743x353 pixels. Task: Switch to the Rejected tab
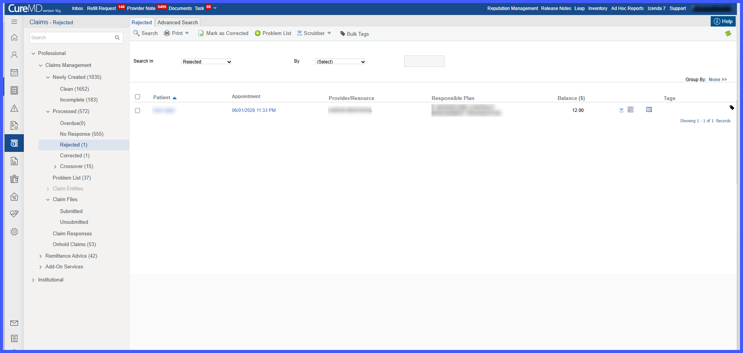pyautogui.click(x=142, y=22)
